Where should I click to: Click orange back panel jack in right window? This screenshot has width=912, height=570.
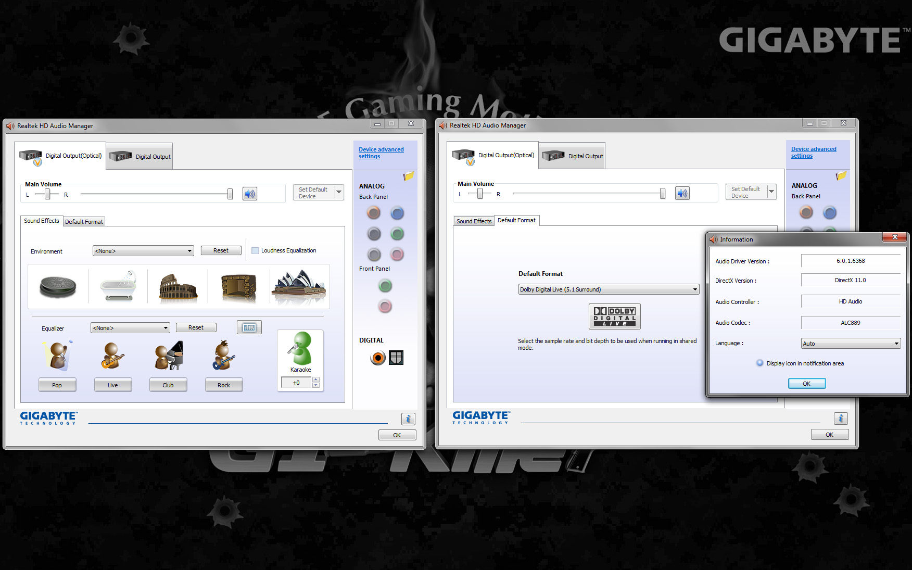[x=806, y=212]
